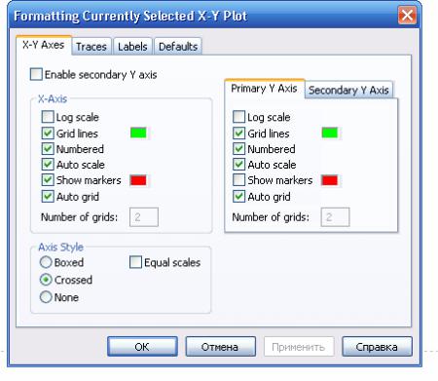Select the Secondary Y Axis tab
Viewport: 438px width, 381px height.
348,90
